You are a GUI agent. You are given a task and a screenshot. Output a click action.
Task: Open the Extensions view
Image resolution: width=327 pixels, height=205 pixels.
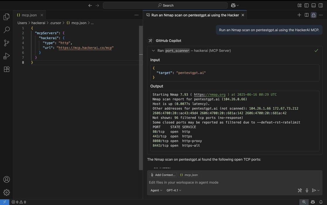click(x=6, y=69)
